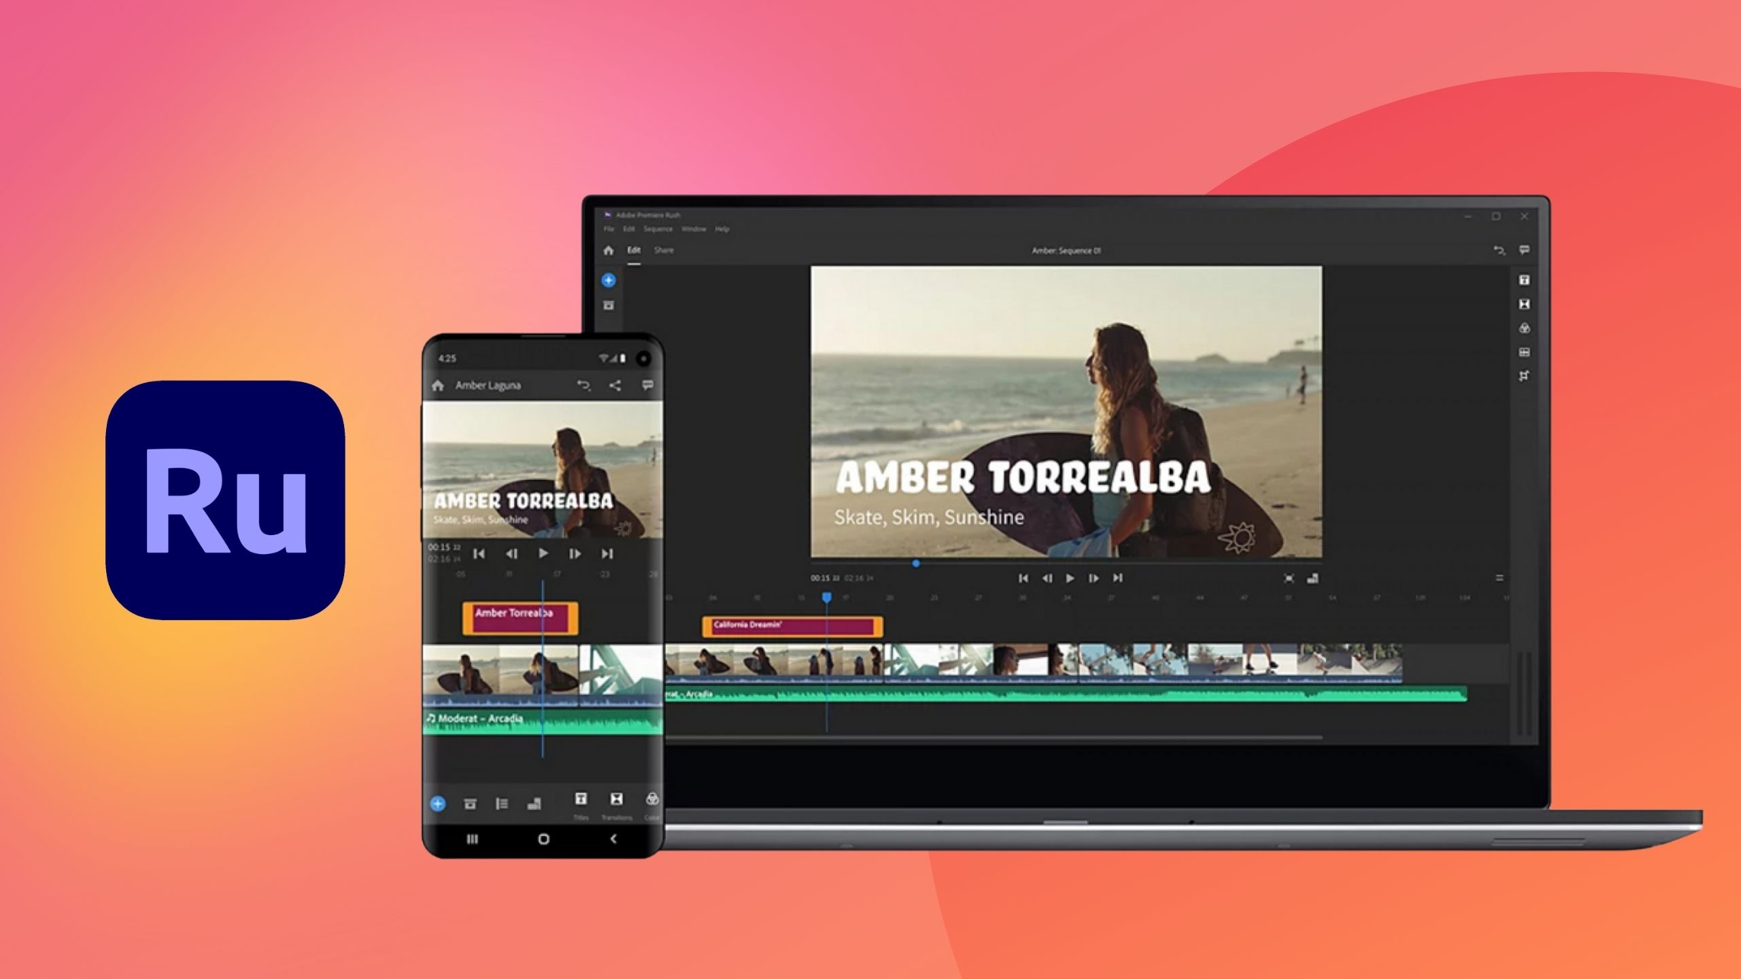Tap the Control Tracks list icon on the phone
Image resolution: width=1741 pixels, height=979 pixels.
(x=502, y=804)
